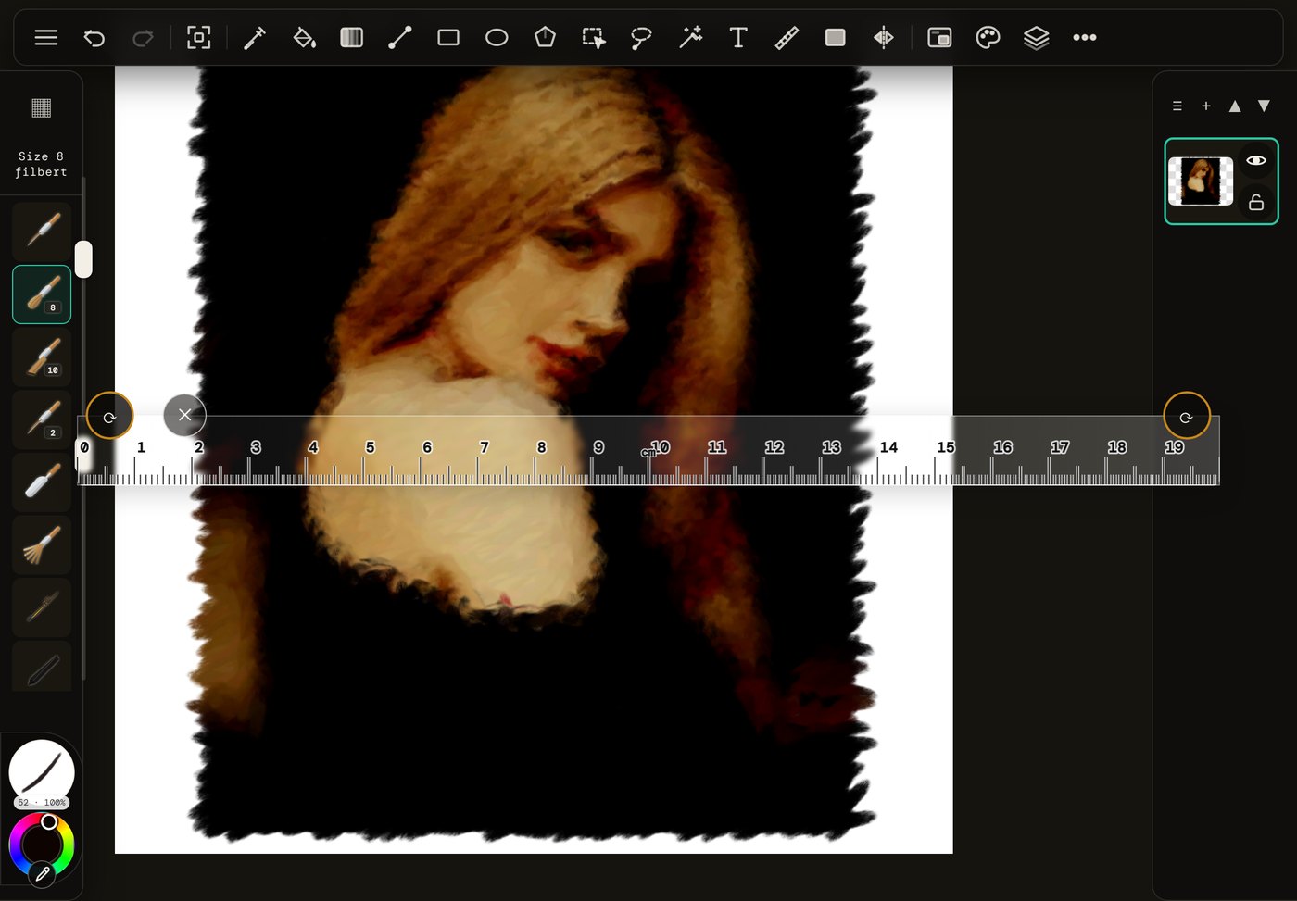Click the right ruler rotate handle
The width and height of the screenshot is (1297, 901).
[x=1187, y=416]
